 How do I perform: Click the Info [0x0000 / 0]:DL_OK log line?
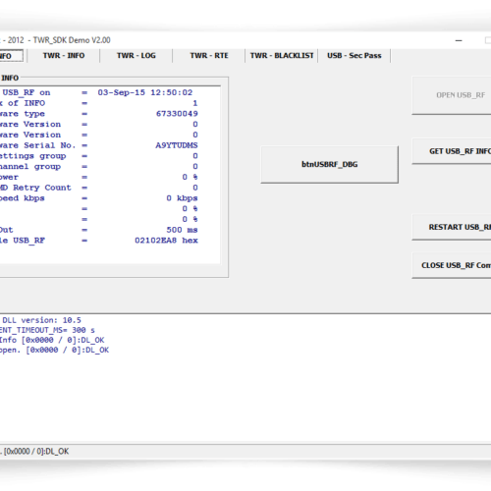pos(52,340)
